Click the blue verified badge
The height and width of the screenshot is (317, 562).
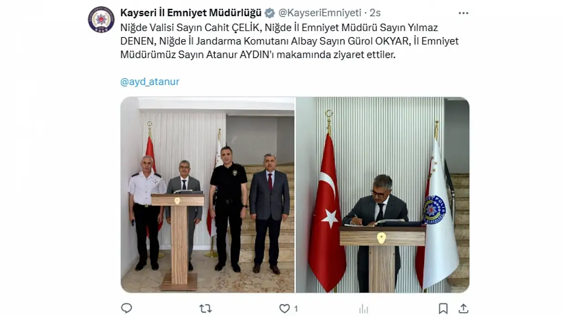[269, 13]
